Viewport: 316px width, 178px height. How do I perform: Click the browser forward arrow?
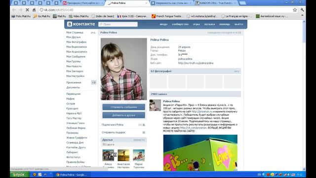click(21, 10)
